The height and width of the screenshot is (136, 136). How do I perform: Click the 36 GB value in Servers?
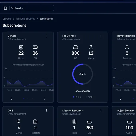[35, 53]
